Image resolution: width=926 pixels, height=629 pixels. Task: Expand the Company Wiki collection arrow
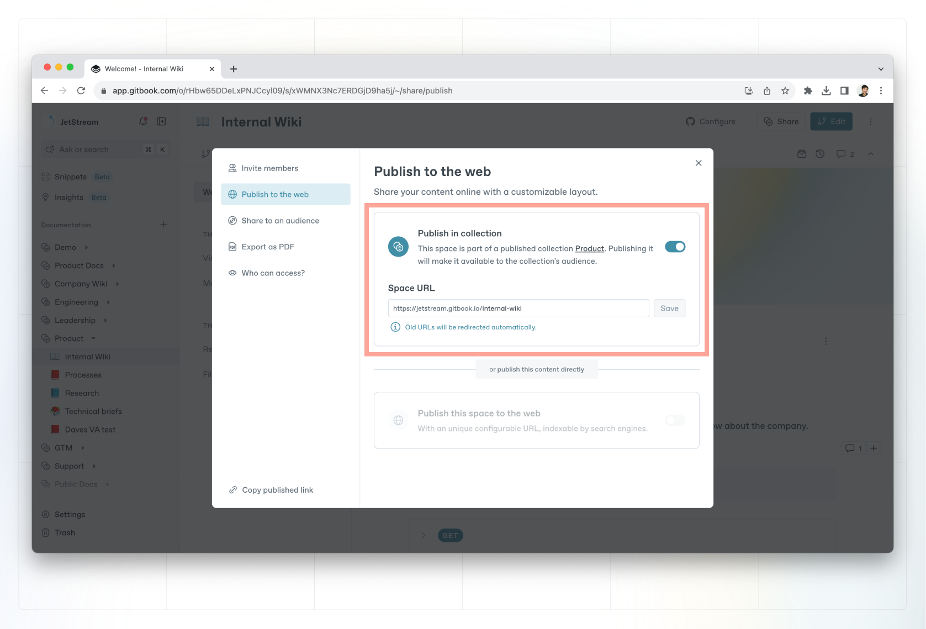tap(118, 284)
